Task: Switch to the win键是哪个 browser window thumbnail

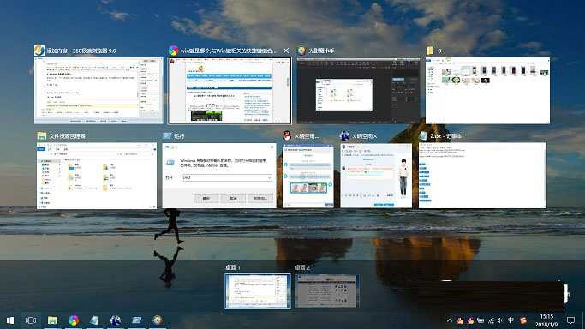Action: pyautogui.click(x=230, y=90)
